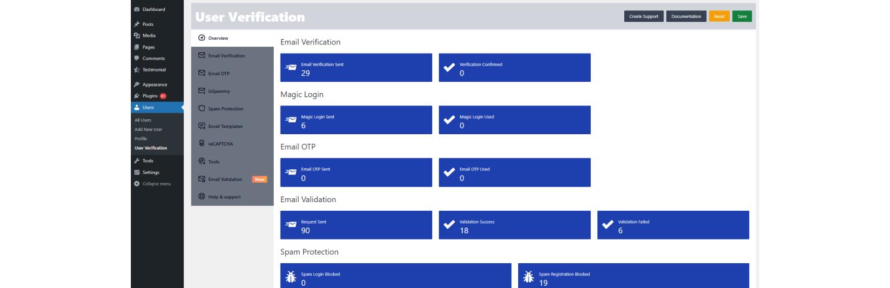Click the Email OTP Used card

(x=515, y=172)
